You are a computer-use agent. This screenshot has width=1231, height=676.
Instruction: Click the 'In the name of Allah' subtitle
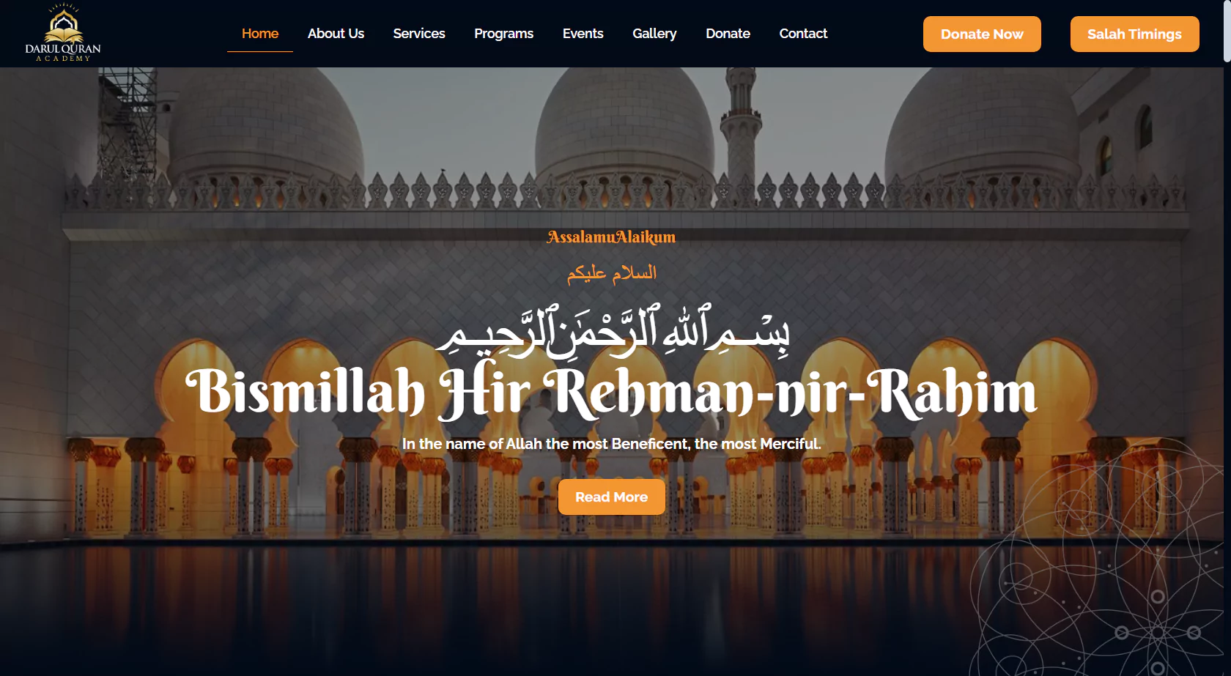click(611, 444)
